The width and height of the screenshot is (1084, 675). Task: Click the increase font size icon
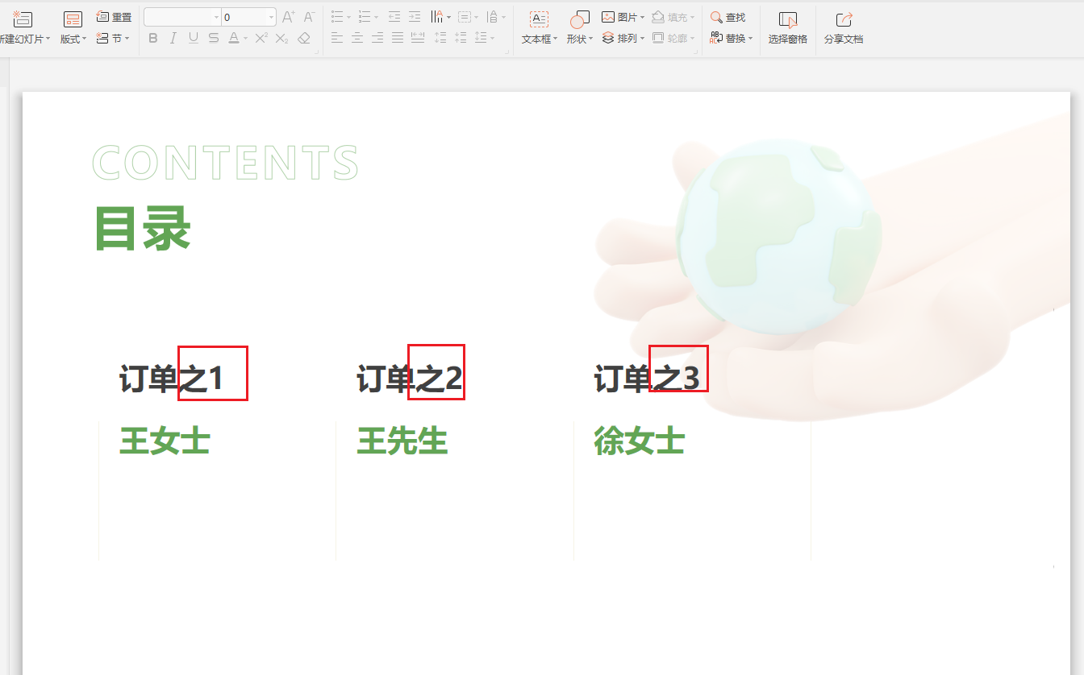[x=286, y=15]
